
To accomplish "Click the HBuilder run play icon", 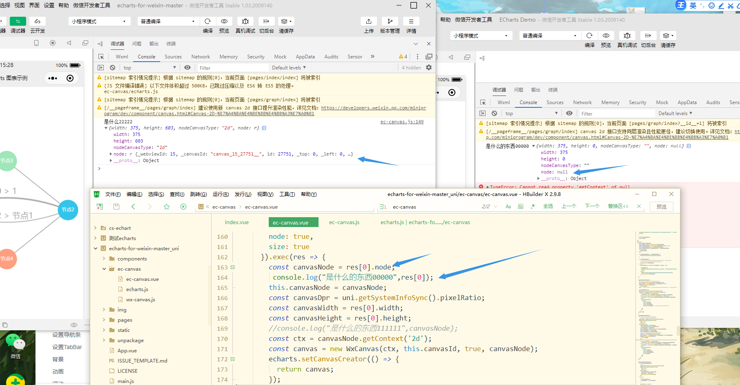I will tap(183, 207).
